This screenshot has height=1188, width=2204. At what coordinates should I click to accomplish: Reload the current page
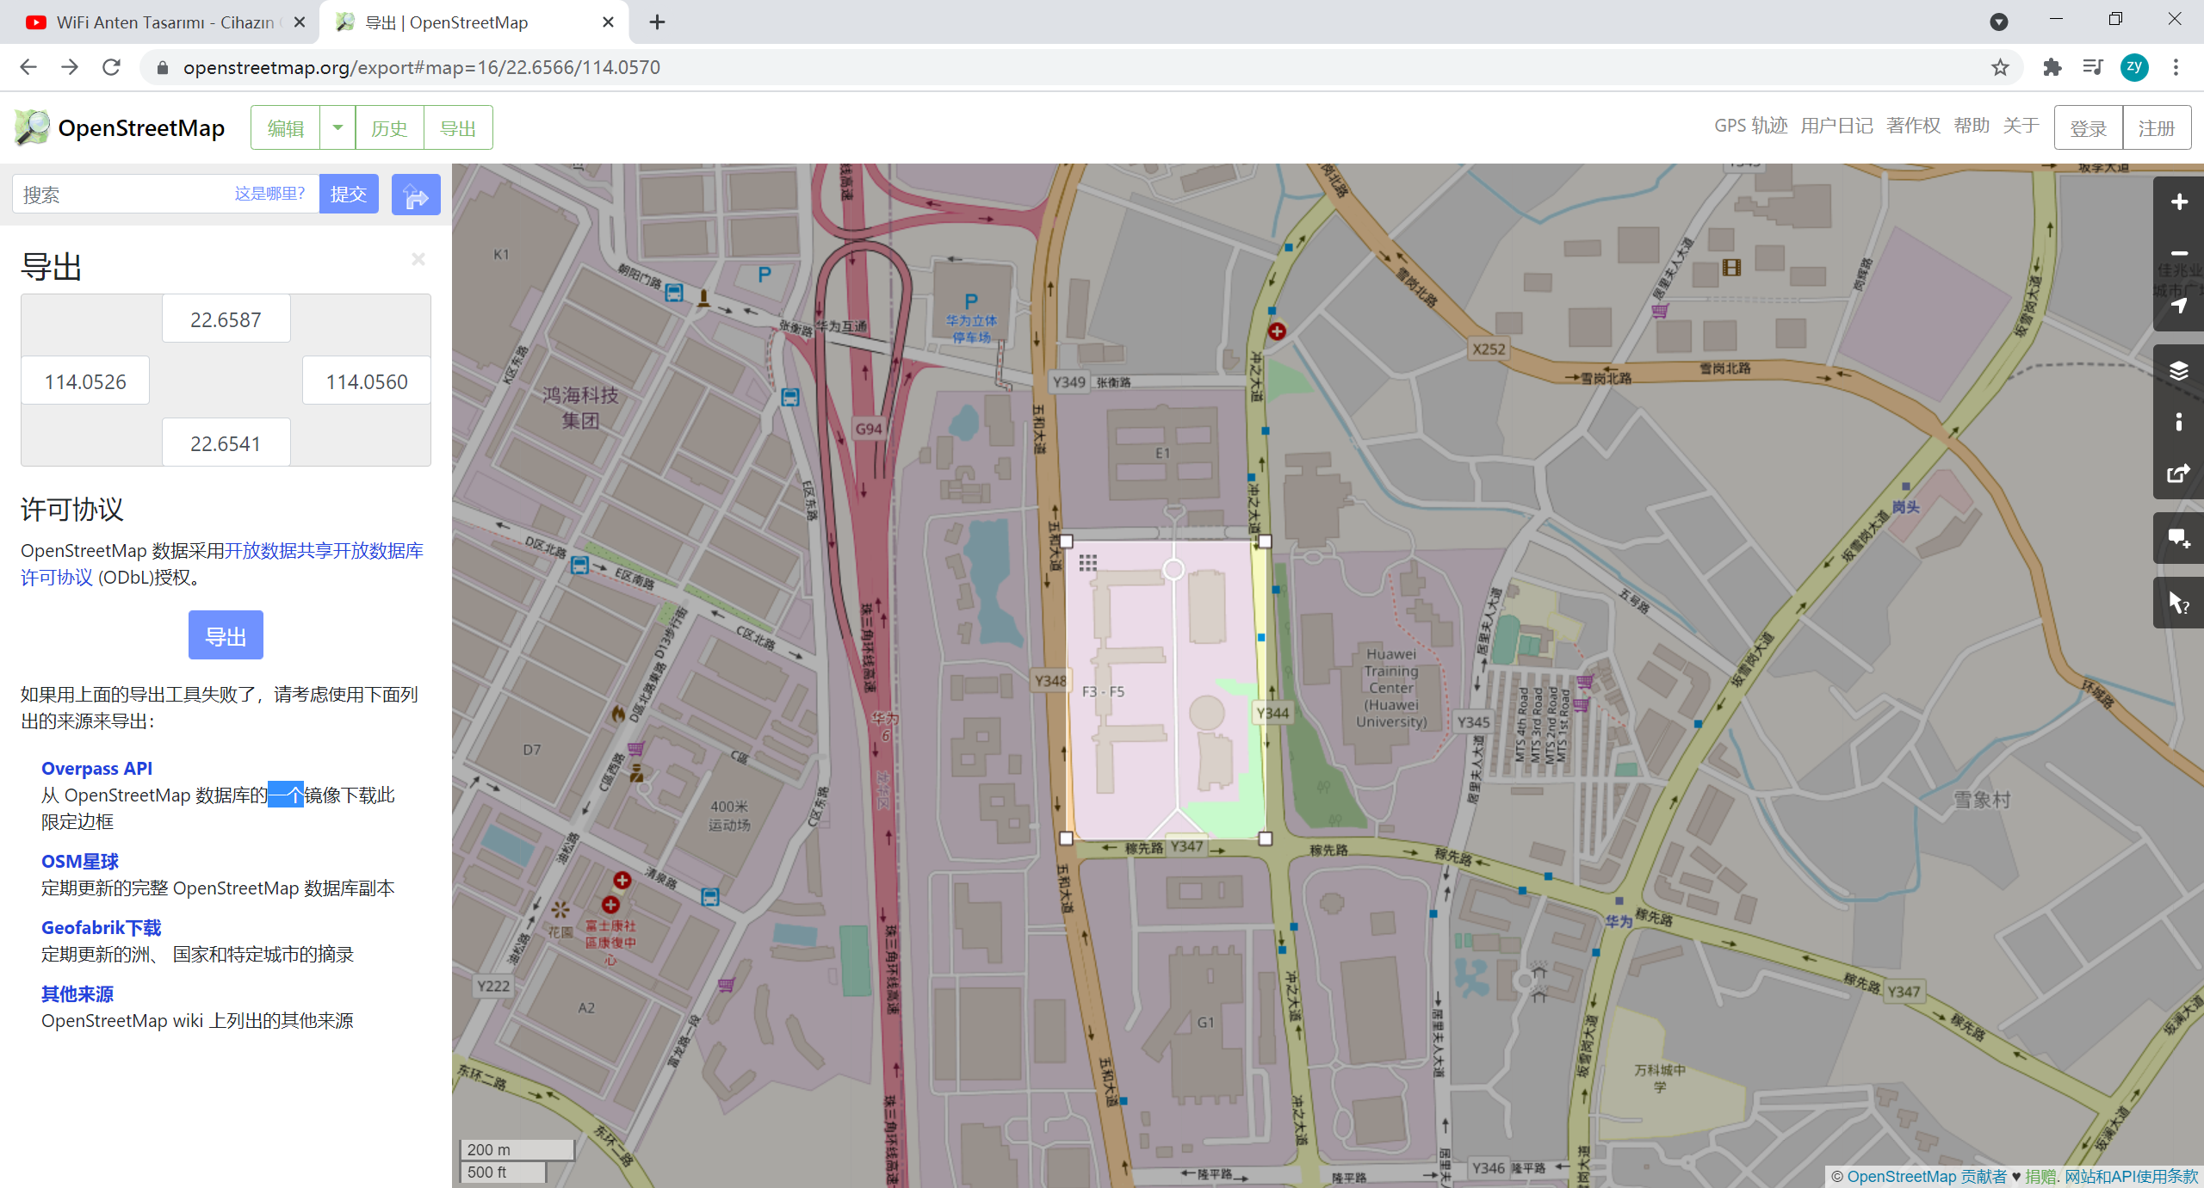(111, 67)
